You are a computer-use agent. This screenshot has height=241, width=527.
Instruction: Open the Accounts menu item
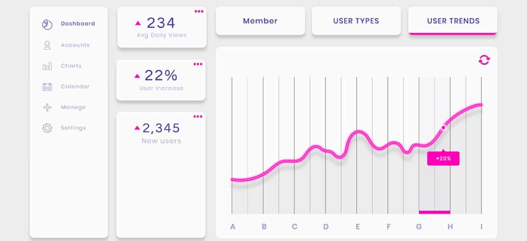tap(75, 45)
